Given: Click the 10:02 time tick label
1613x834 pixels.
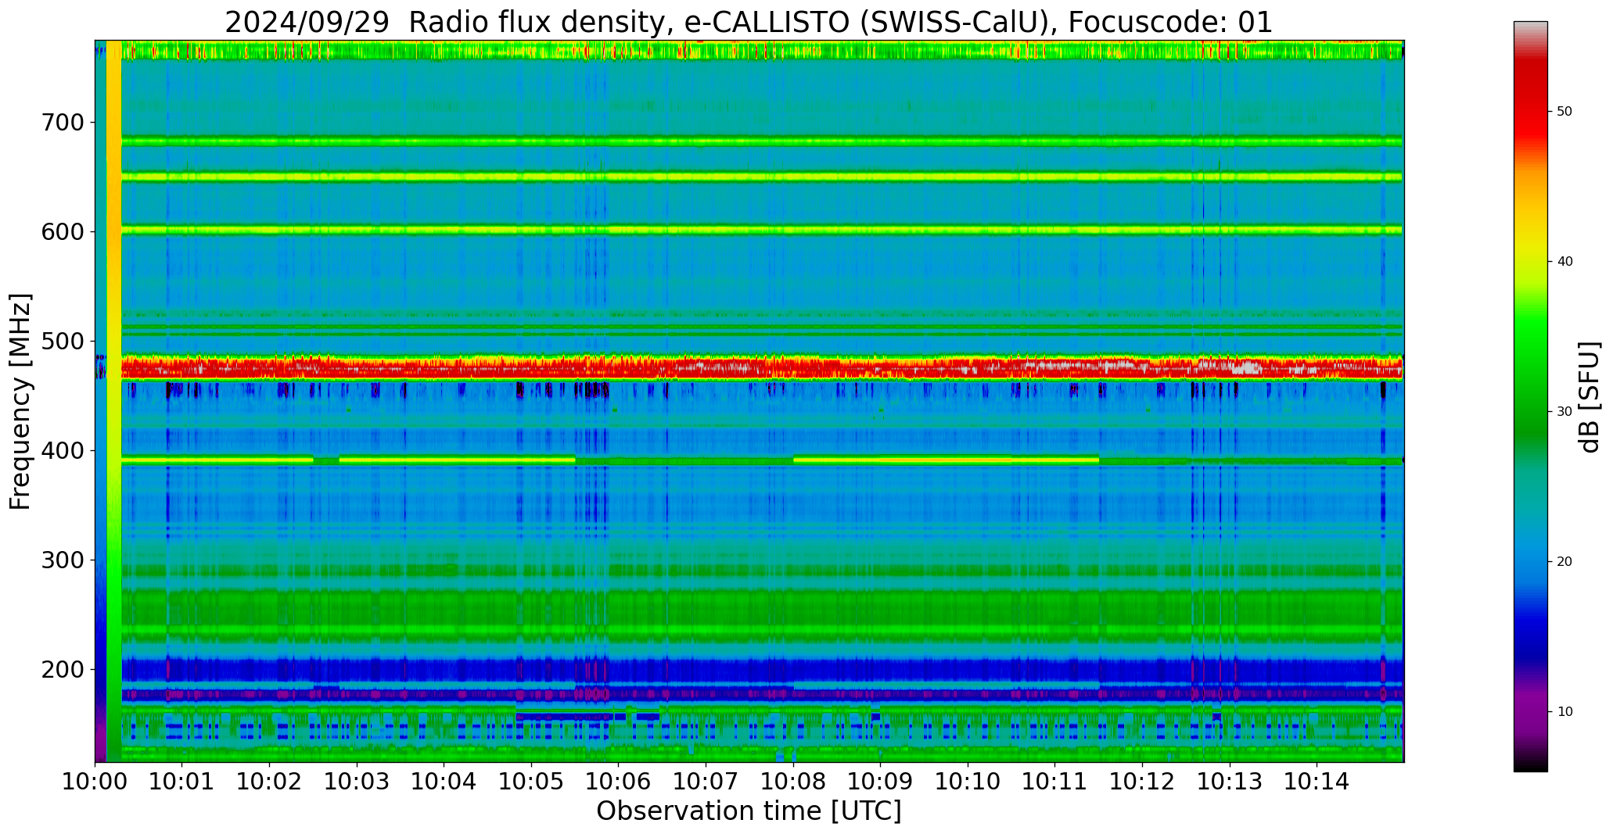Looking at the screenshot, I should pyautogui.click(x=270, y=782).
